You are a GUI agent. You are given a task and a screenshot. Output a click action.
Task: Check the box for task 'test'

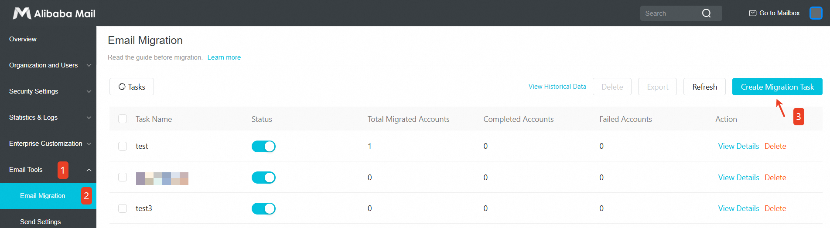point(123,146)
